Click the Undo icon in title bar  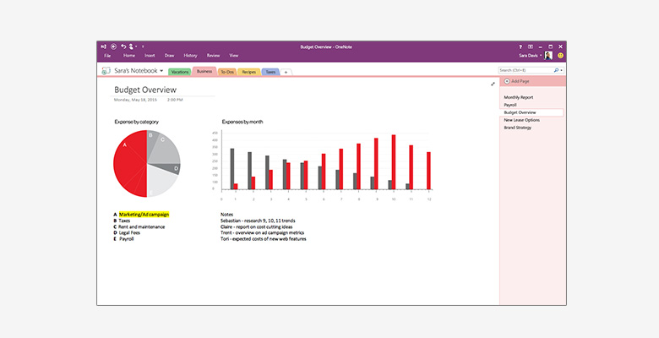coord(123,46)
